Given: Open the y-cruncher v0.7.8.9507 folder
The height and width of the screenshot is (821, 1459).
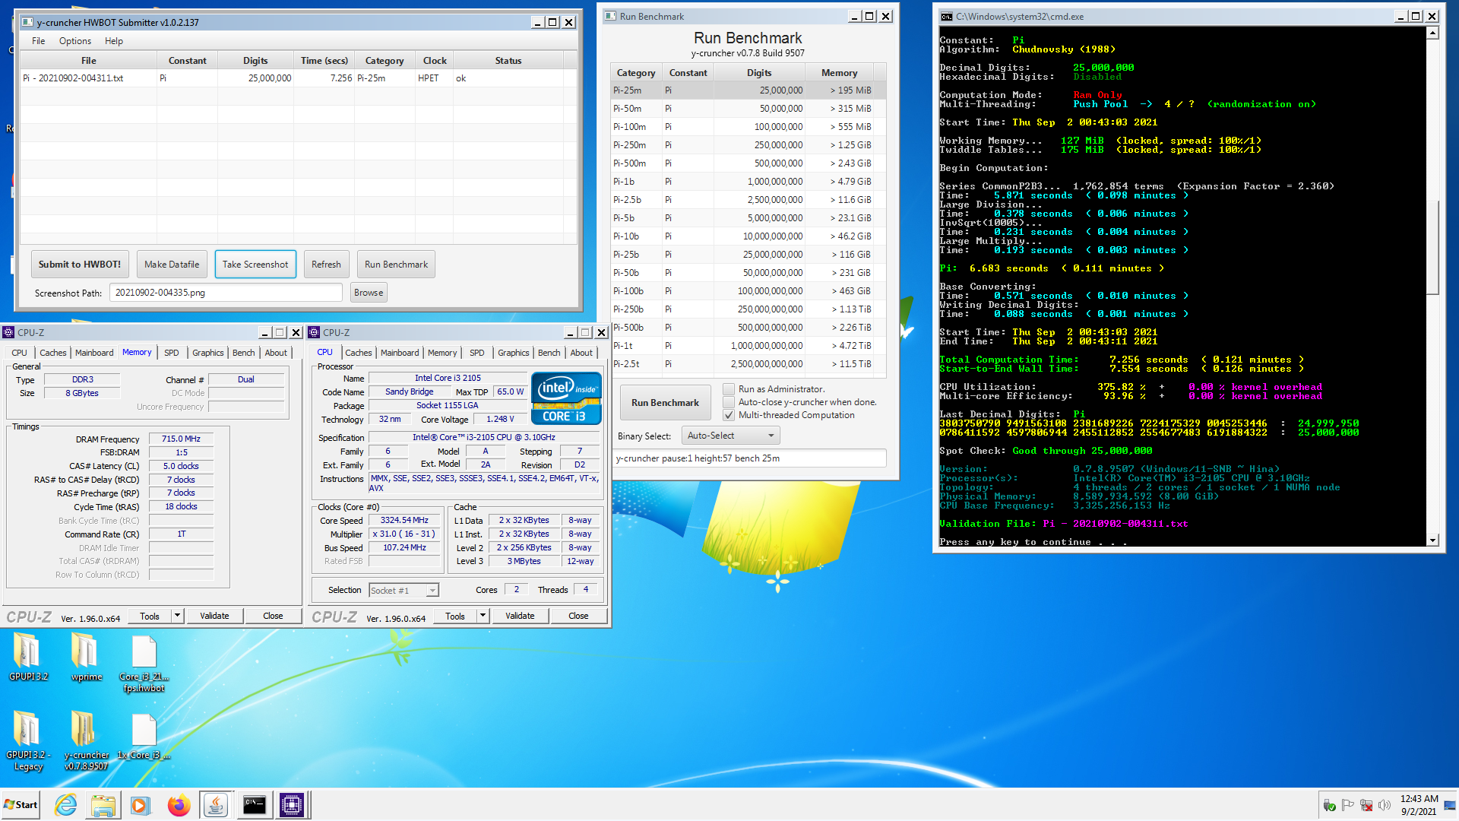Looking at the screenshot, I should [x=86, y=740].
